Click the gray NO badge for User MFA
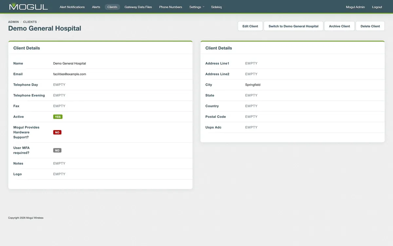The image size is (393, 246). [57, 151]
